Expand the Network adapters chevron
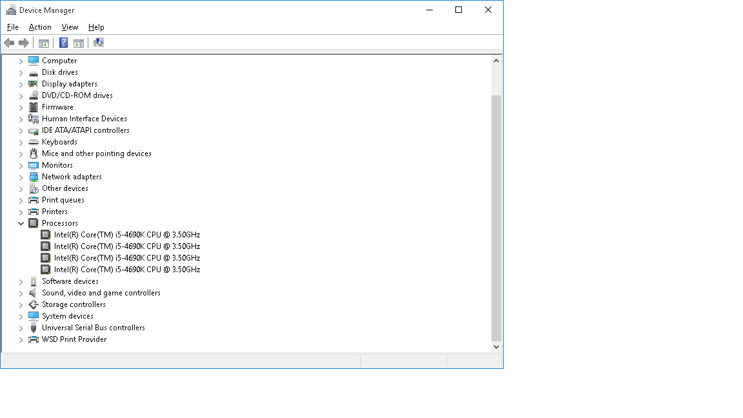Viewport: 743px width, 418px height. 21,177
